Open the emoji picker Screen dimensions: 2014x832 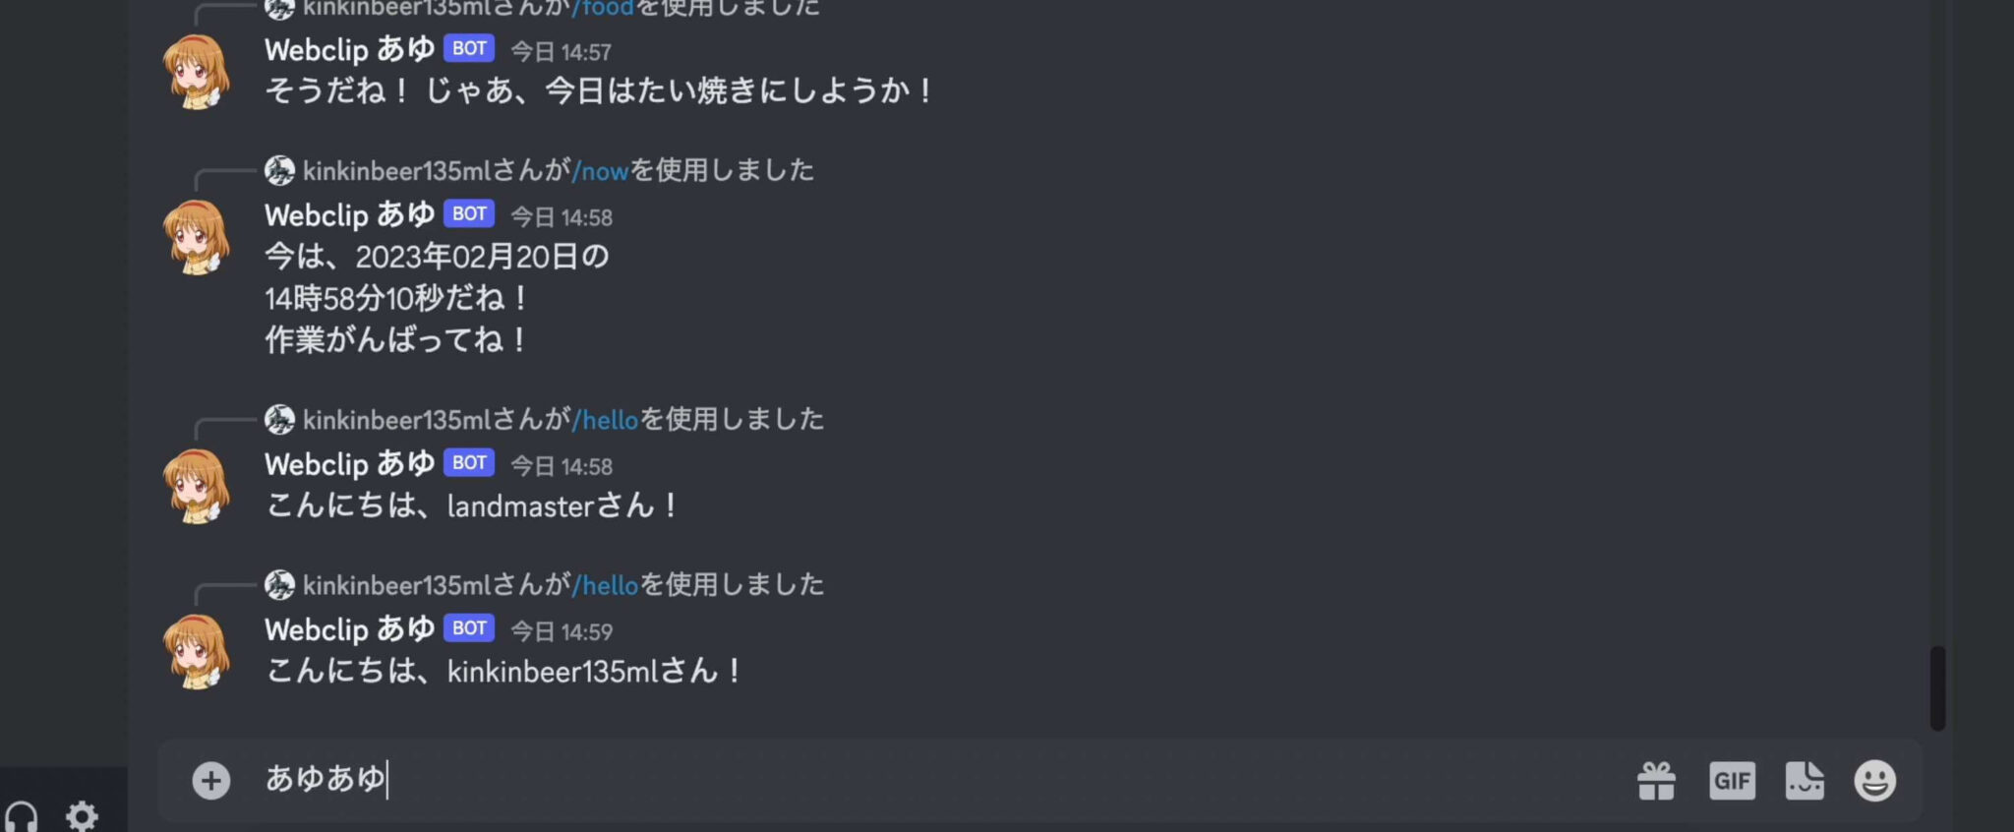point(1873,780)
